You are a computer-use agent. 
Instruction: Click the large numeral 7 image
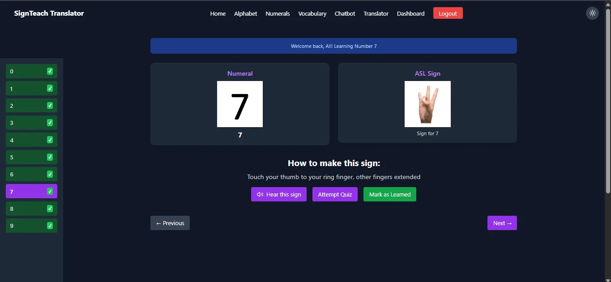(x=240, y=104)
